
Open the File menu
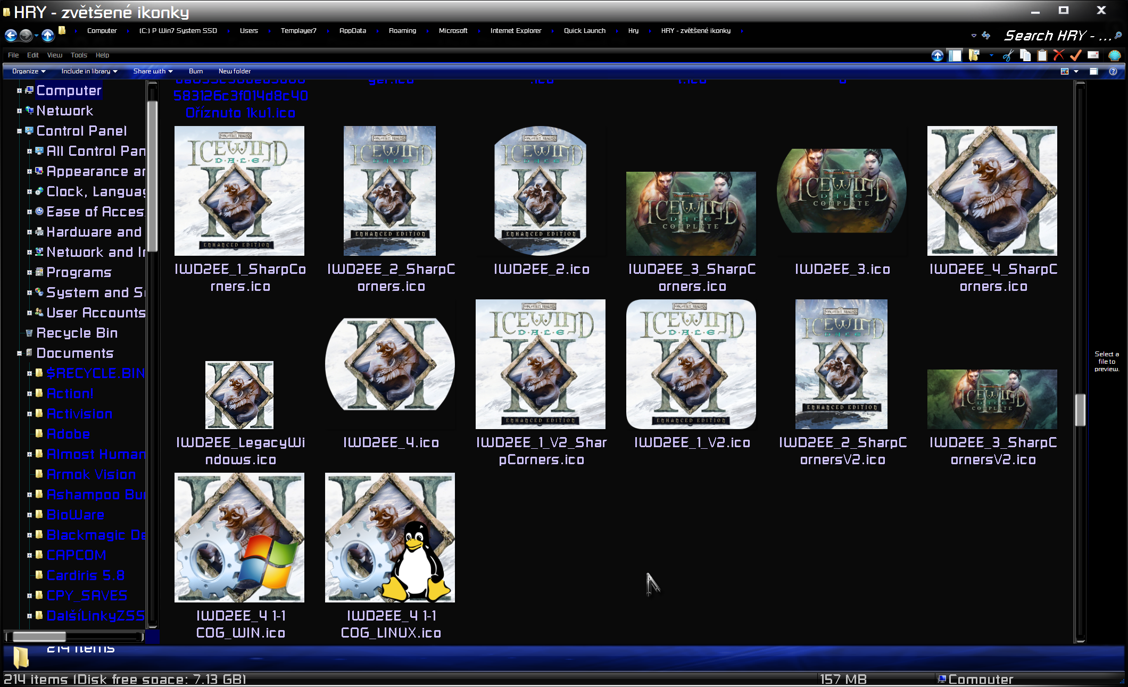[13, 55]
